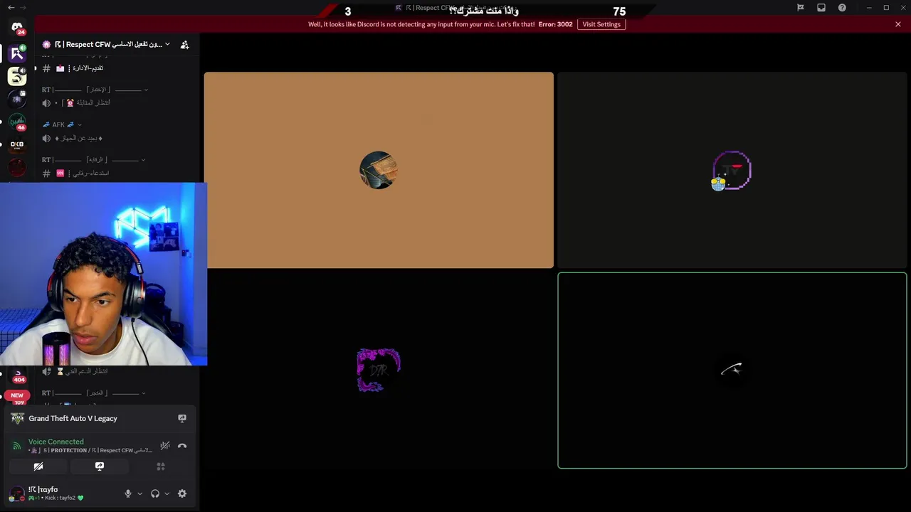Click the Voice Connected status label
The height and width of the screenshot is (512, 911).
point(56,442)
